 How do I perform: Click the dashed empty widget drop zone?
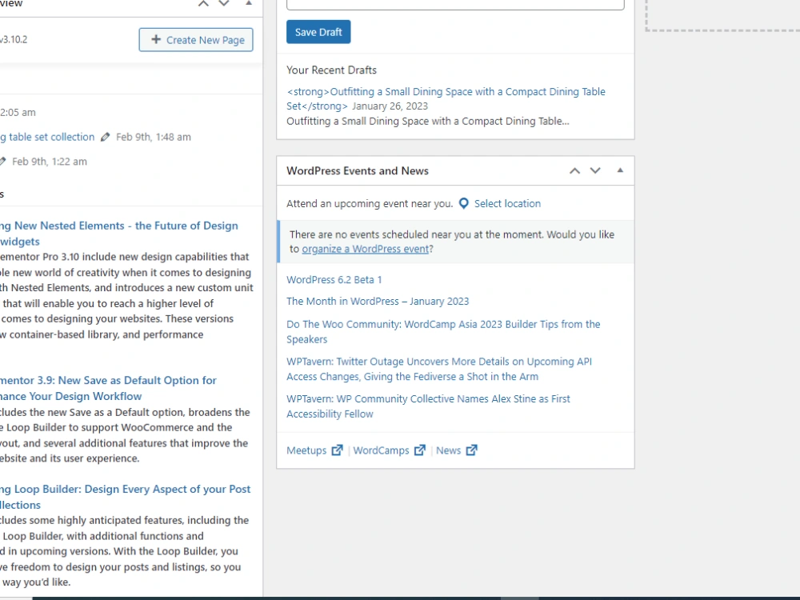[722, 16]
